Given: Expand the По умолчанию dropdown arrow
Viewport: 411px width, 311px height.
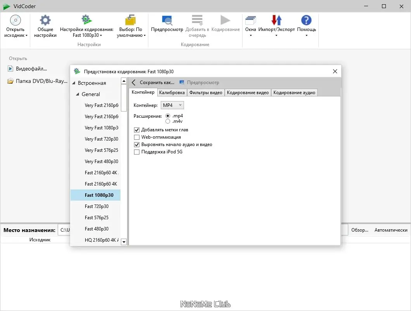Looking at the screenshot, I should pyautogui.click(x=144, y=36).
